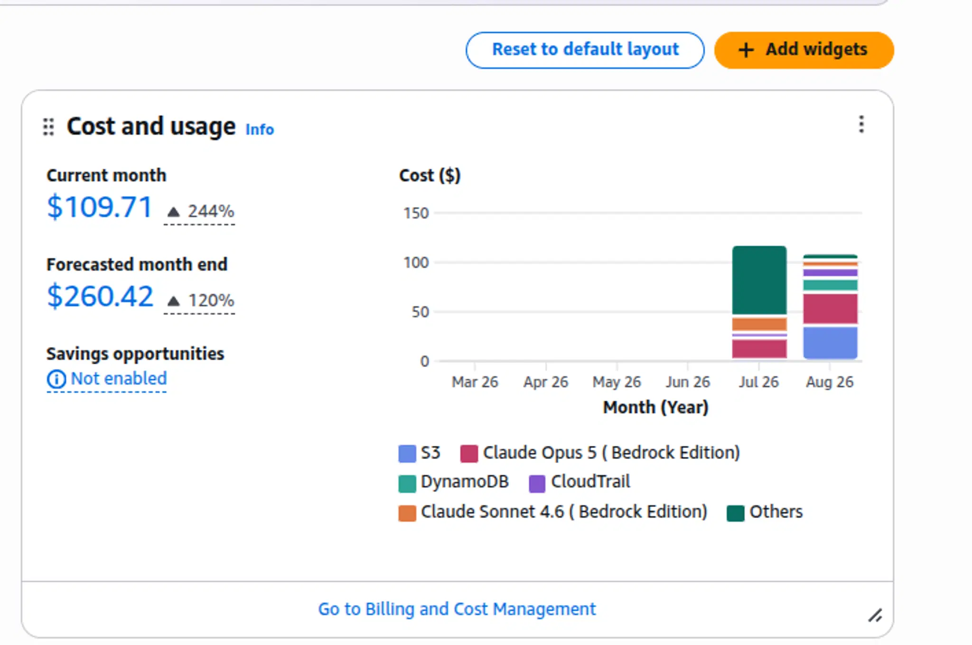Click the S3 legend label
The image size is (972, 645).
point(431,452)
